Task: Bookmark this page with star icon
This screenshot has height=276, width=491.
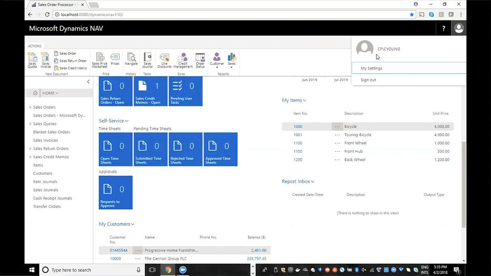Action: click(x=412, y=15)
